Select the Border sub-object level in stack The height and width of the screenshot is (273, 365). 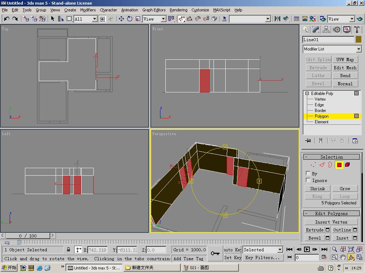320,111
